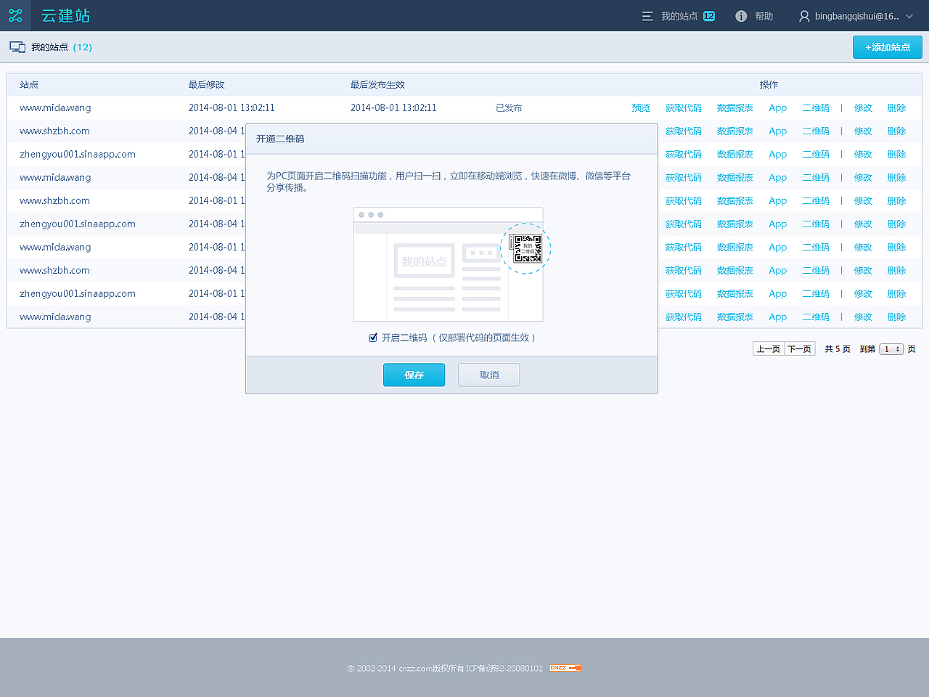This screenshot has width=929, height=697.
Task: Click 获取代码 for zhengyou001.sinaapp.com modified 2014-08-04
Action: pos(684,224)
